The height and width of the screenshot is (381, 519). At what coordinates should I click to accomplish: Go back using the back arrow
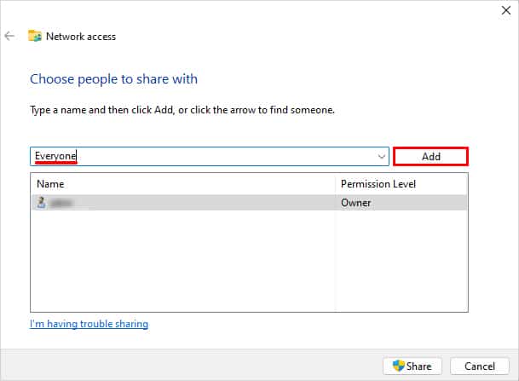[x=9, y=36]
